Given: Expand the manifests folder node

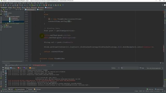Looking at the screenshot, I should tap(4, 13).
